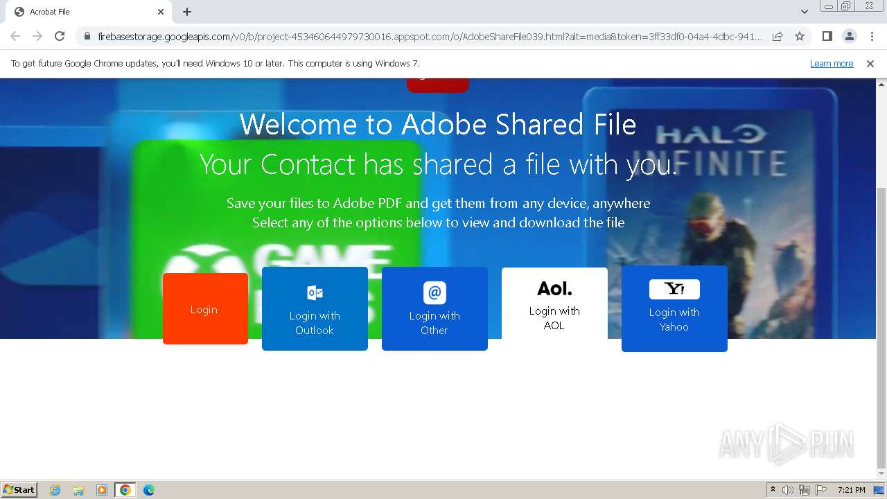Open network status tray icon
This screenshot has height=499, width=887.
click(804, 490)
